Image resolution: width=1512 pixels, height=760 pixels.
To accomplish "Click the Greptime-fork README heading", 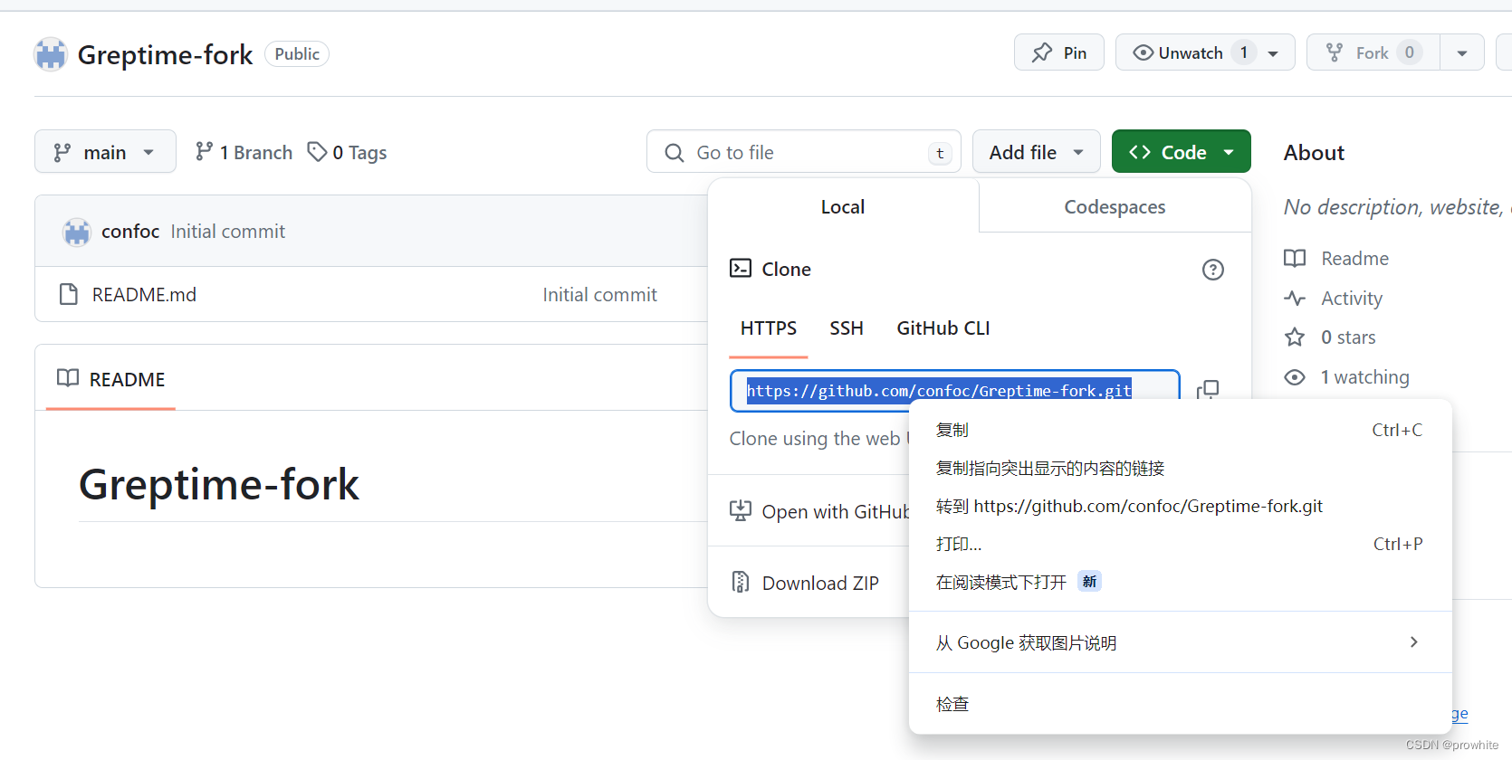I will tap(219, 485).
